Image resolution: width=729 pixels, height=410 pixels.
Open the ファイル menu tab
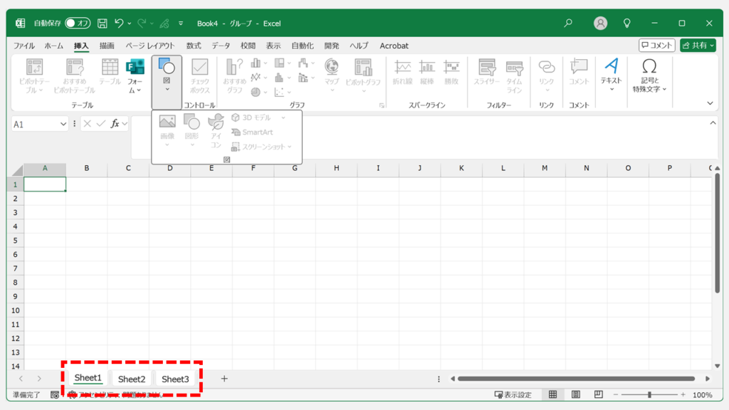click(23, 46)
